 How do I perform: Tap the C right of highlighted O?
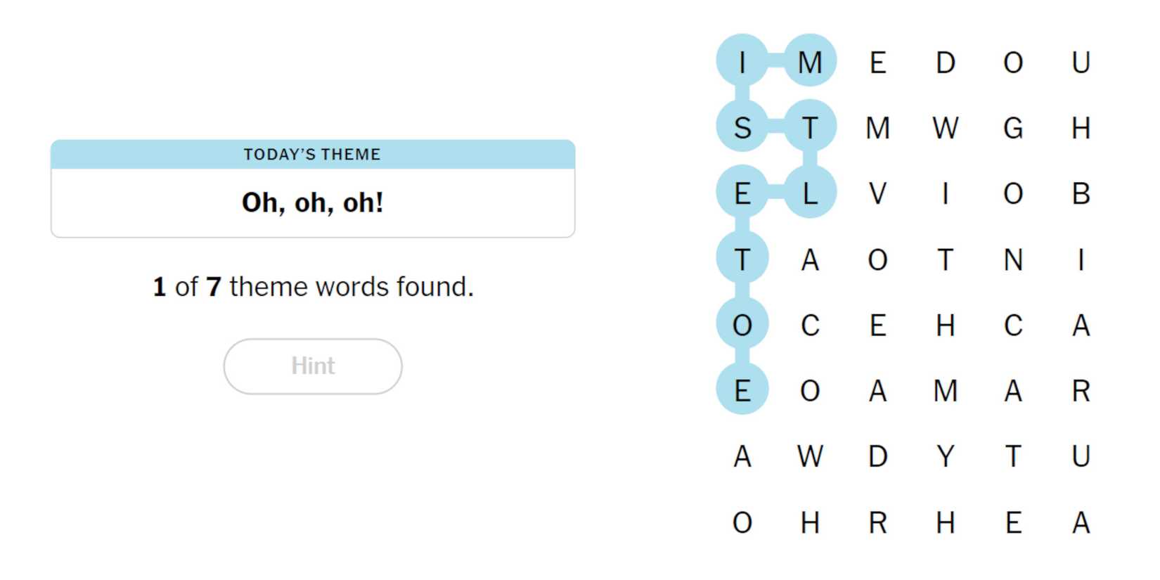click(x=810, y=326)
